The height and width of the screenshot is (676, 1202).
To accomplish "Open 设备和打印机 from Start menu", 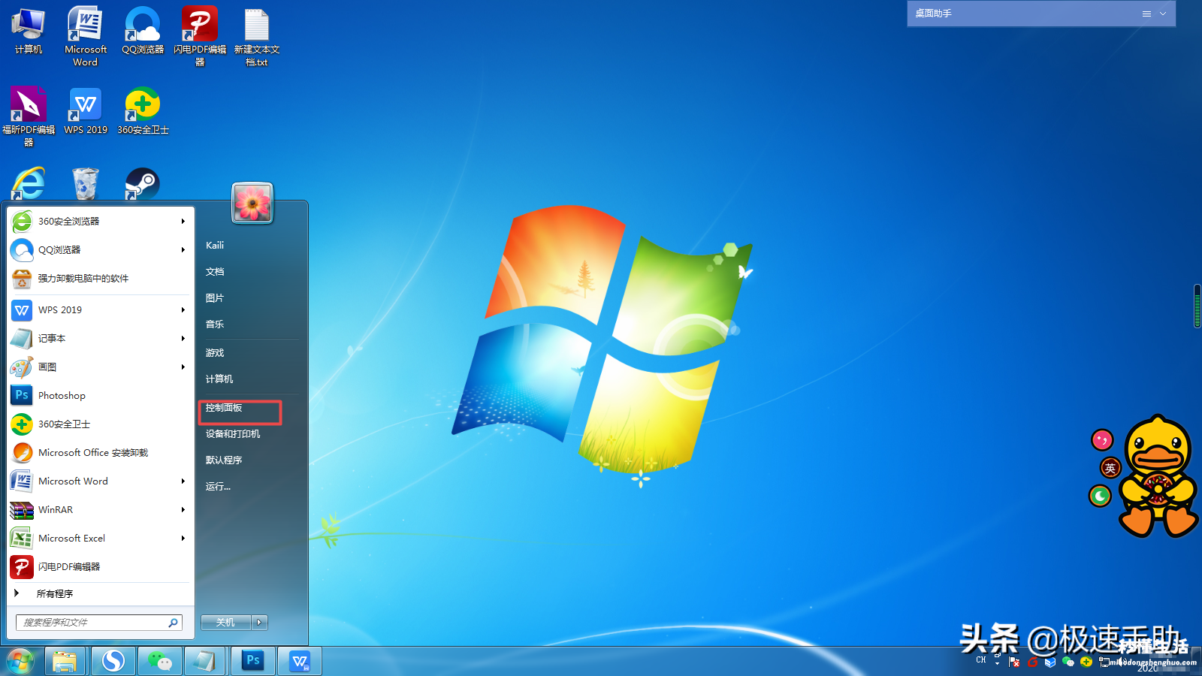I will (x=233, y=434).
